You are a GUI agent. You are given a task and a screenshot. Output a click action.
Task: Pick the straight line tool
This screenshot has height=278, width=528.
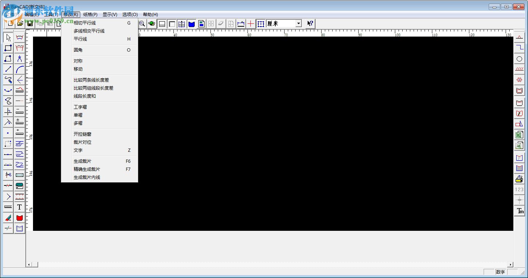coord(8,69)
